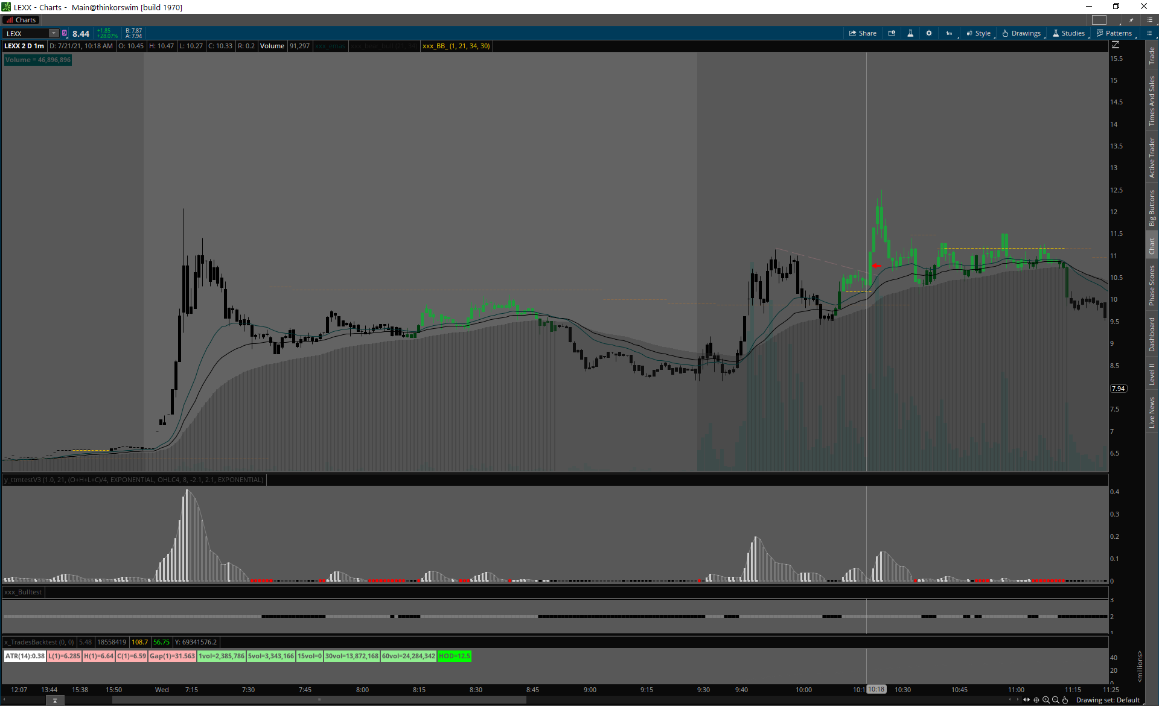
Task: Click the pin window icon
Action: [x=1131, y=20]
